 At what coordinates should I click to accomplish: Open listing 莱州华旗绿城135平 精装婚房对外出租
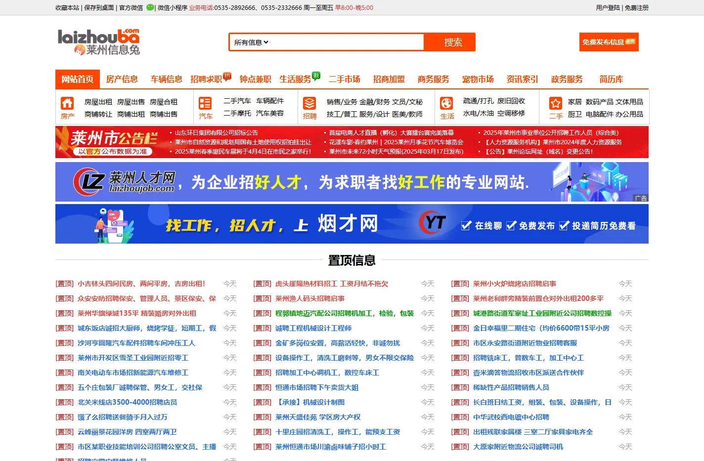point(137,313)
